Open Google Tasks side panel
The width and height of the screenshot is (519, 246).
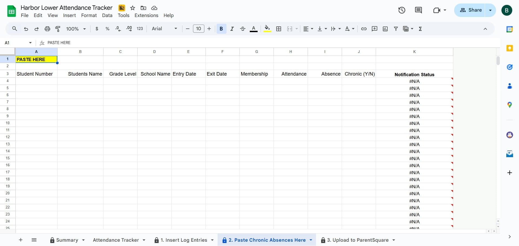[510, 67]
